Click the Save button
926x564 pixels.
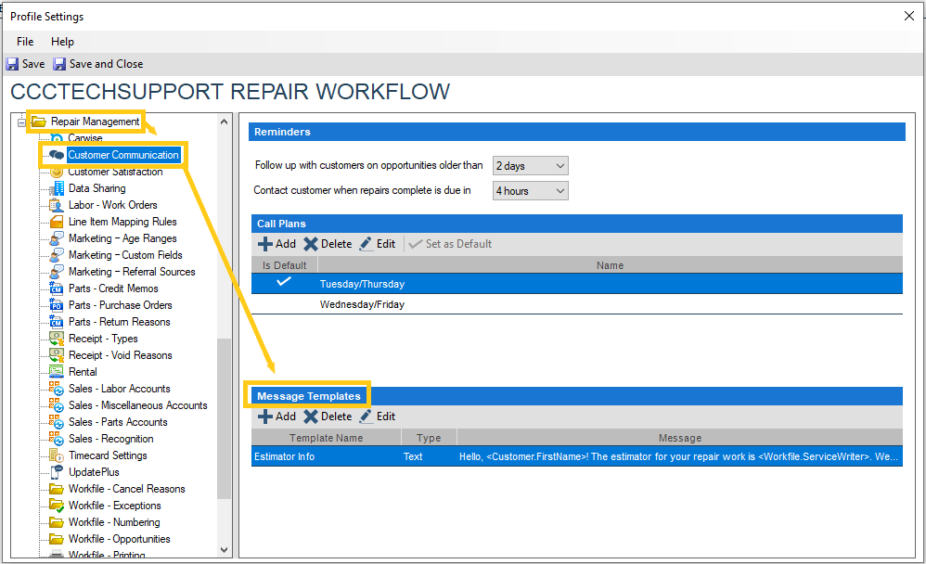(x=24, y=63)
